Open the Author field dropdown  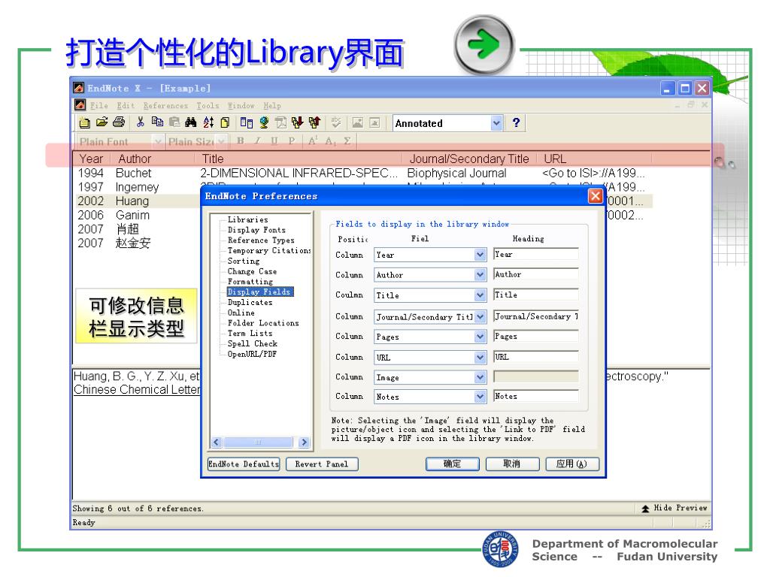(480, 275)
